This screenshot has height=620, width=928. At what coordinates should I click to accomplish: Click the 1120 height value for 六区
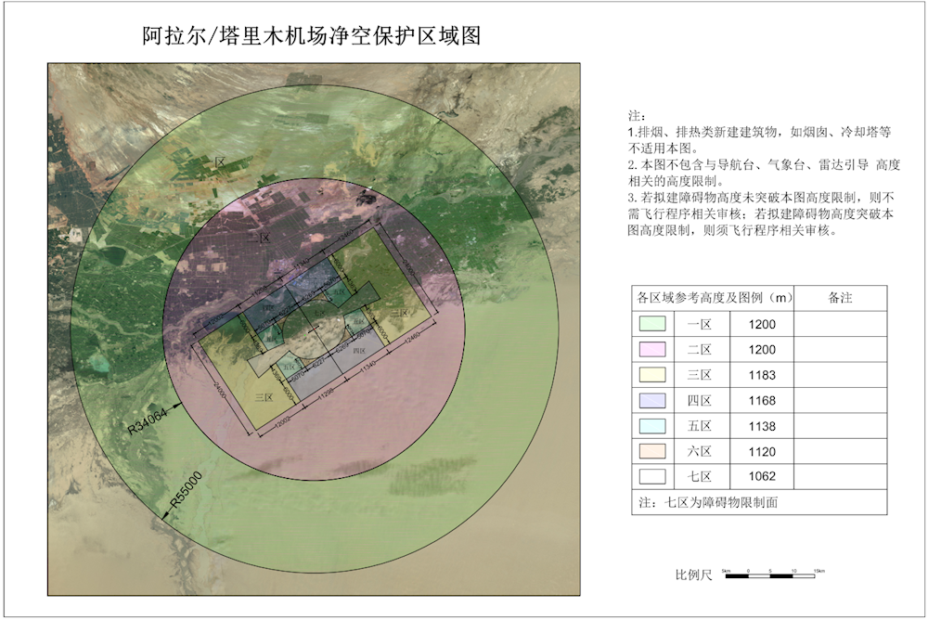coord(759,451)
